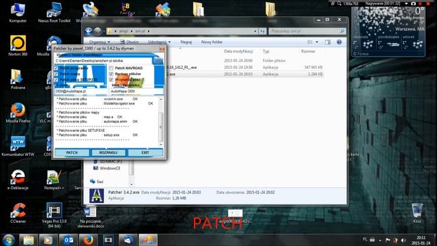
Task: Click the navigation pane scroll-down arrow
Action: tap(131, 184)
